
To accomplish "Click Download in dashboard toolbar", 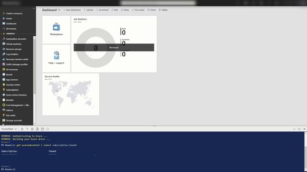I will click(102, 10).
